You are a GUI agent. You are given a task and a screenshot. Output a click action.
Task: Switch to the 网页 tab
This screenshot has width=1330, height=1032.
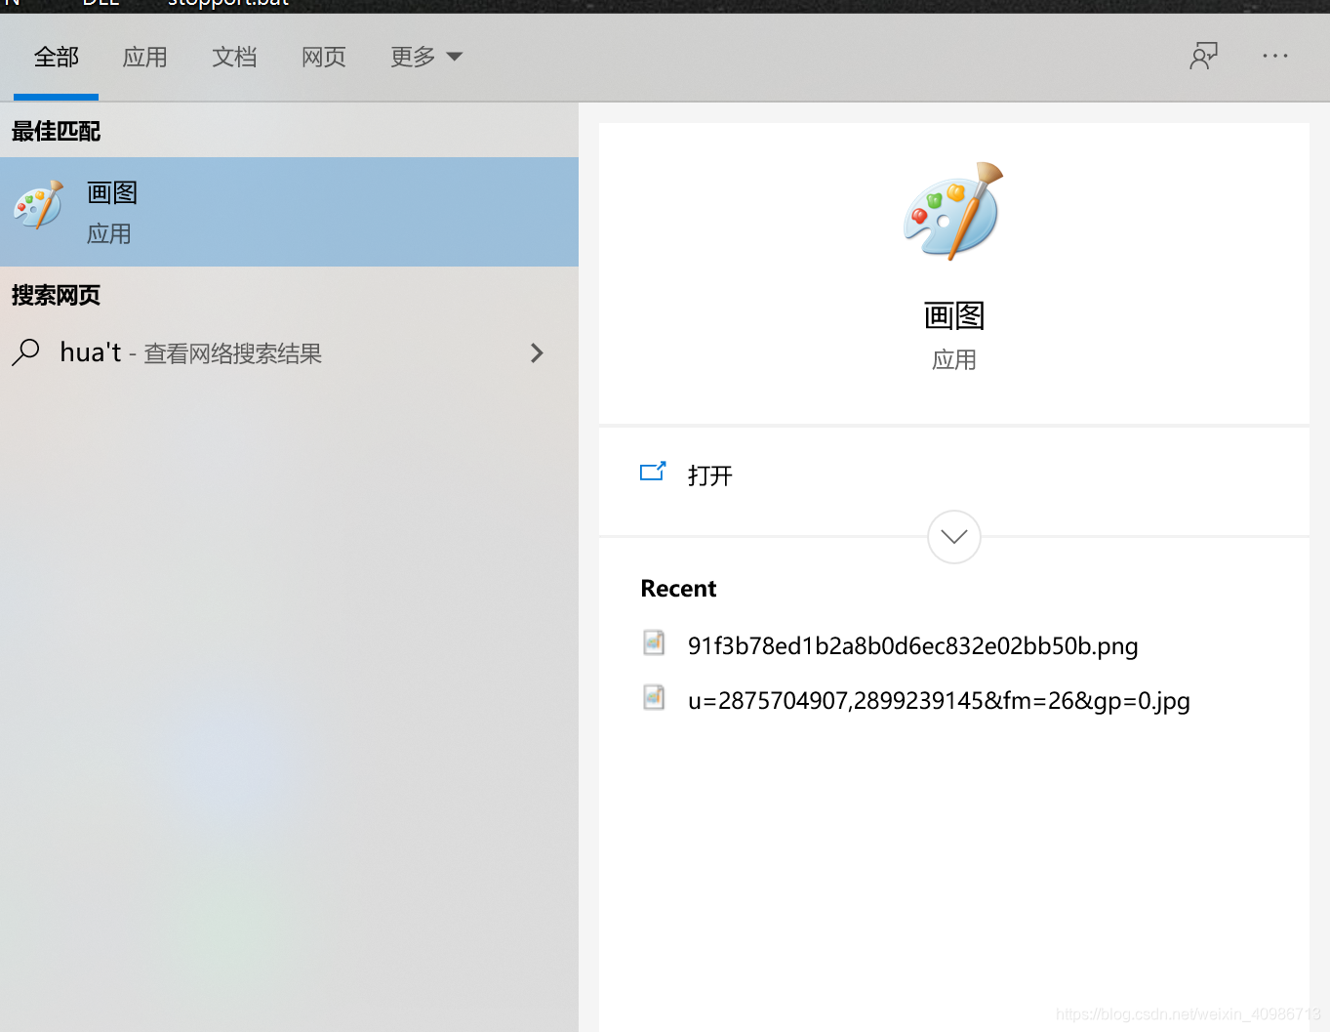(x=324, y=58)
